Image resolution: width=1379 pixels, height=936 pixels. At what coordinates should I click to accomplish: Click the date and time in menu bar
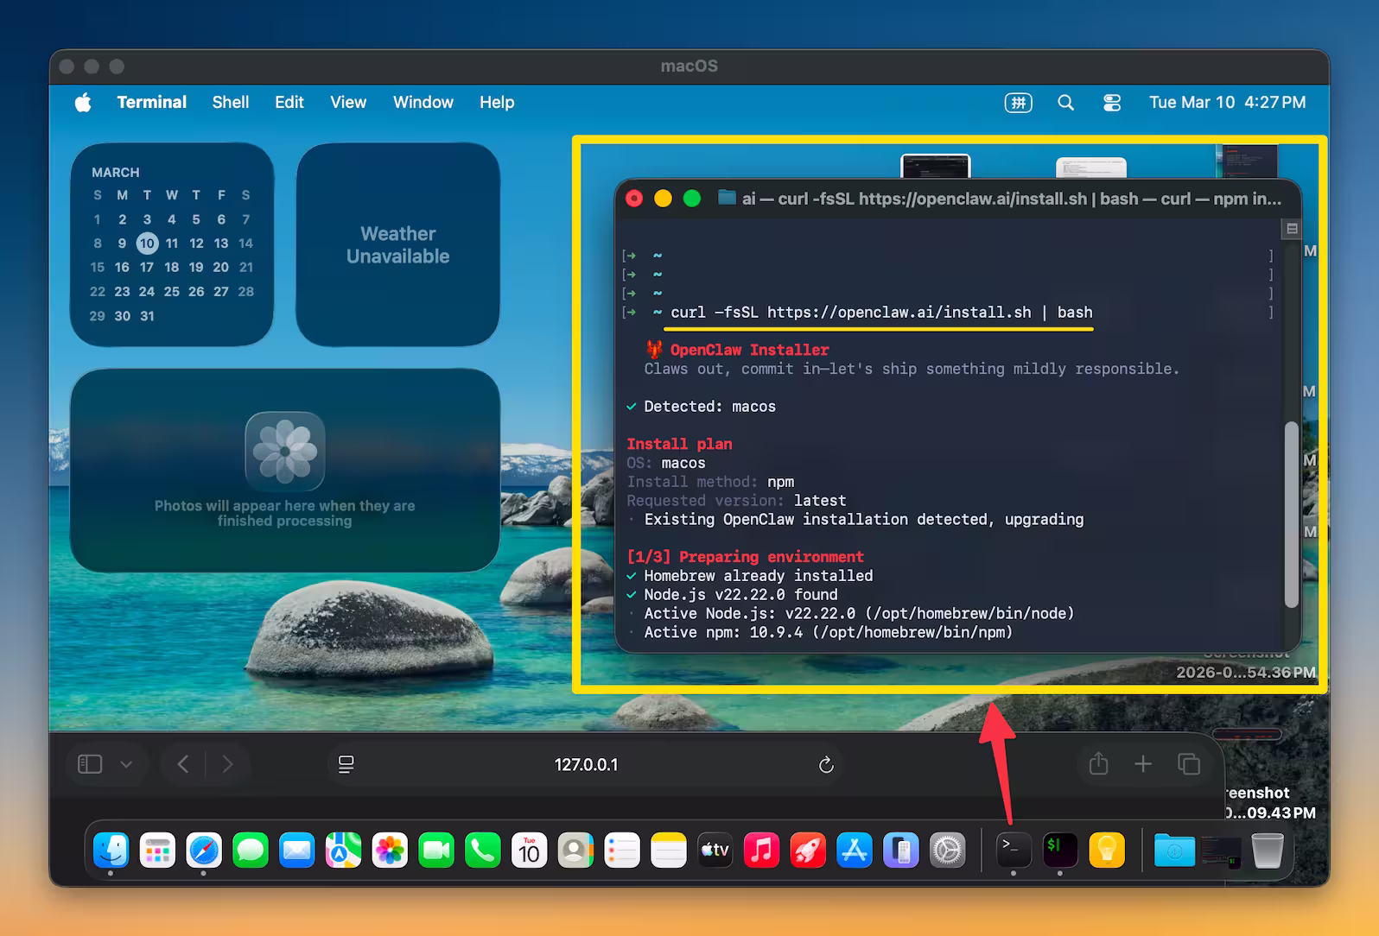click(1227, 102)
